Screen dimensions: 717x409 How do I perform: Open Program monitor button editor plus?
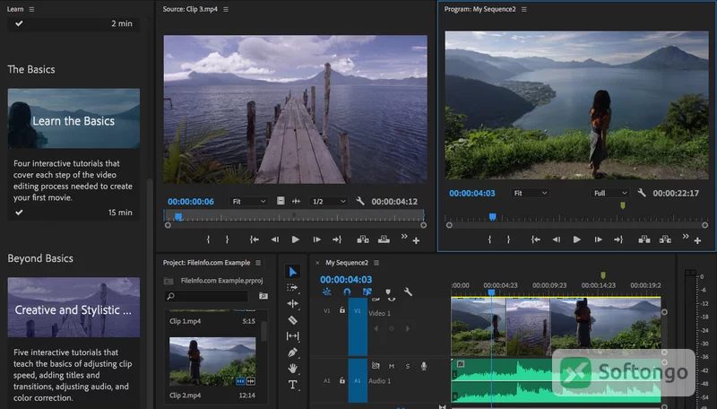[x=697, y=240]
